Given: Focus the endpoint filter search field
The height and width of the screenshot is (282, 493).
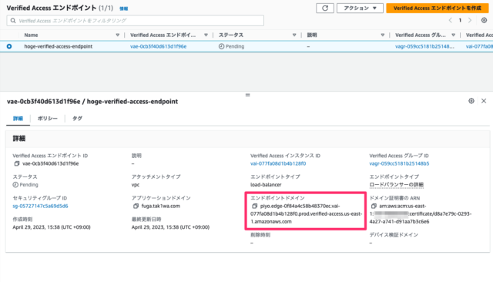Looking at the screenshot, I should coord(136,21).
